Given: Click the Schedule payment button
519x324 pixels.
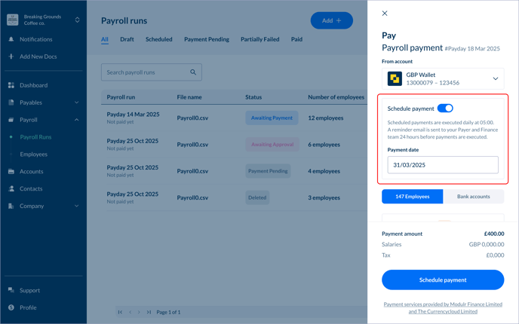Looking at the screenshot, I should tap(443, 280).
